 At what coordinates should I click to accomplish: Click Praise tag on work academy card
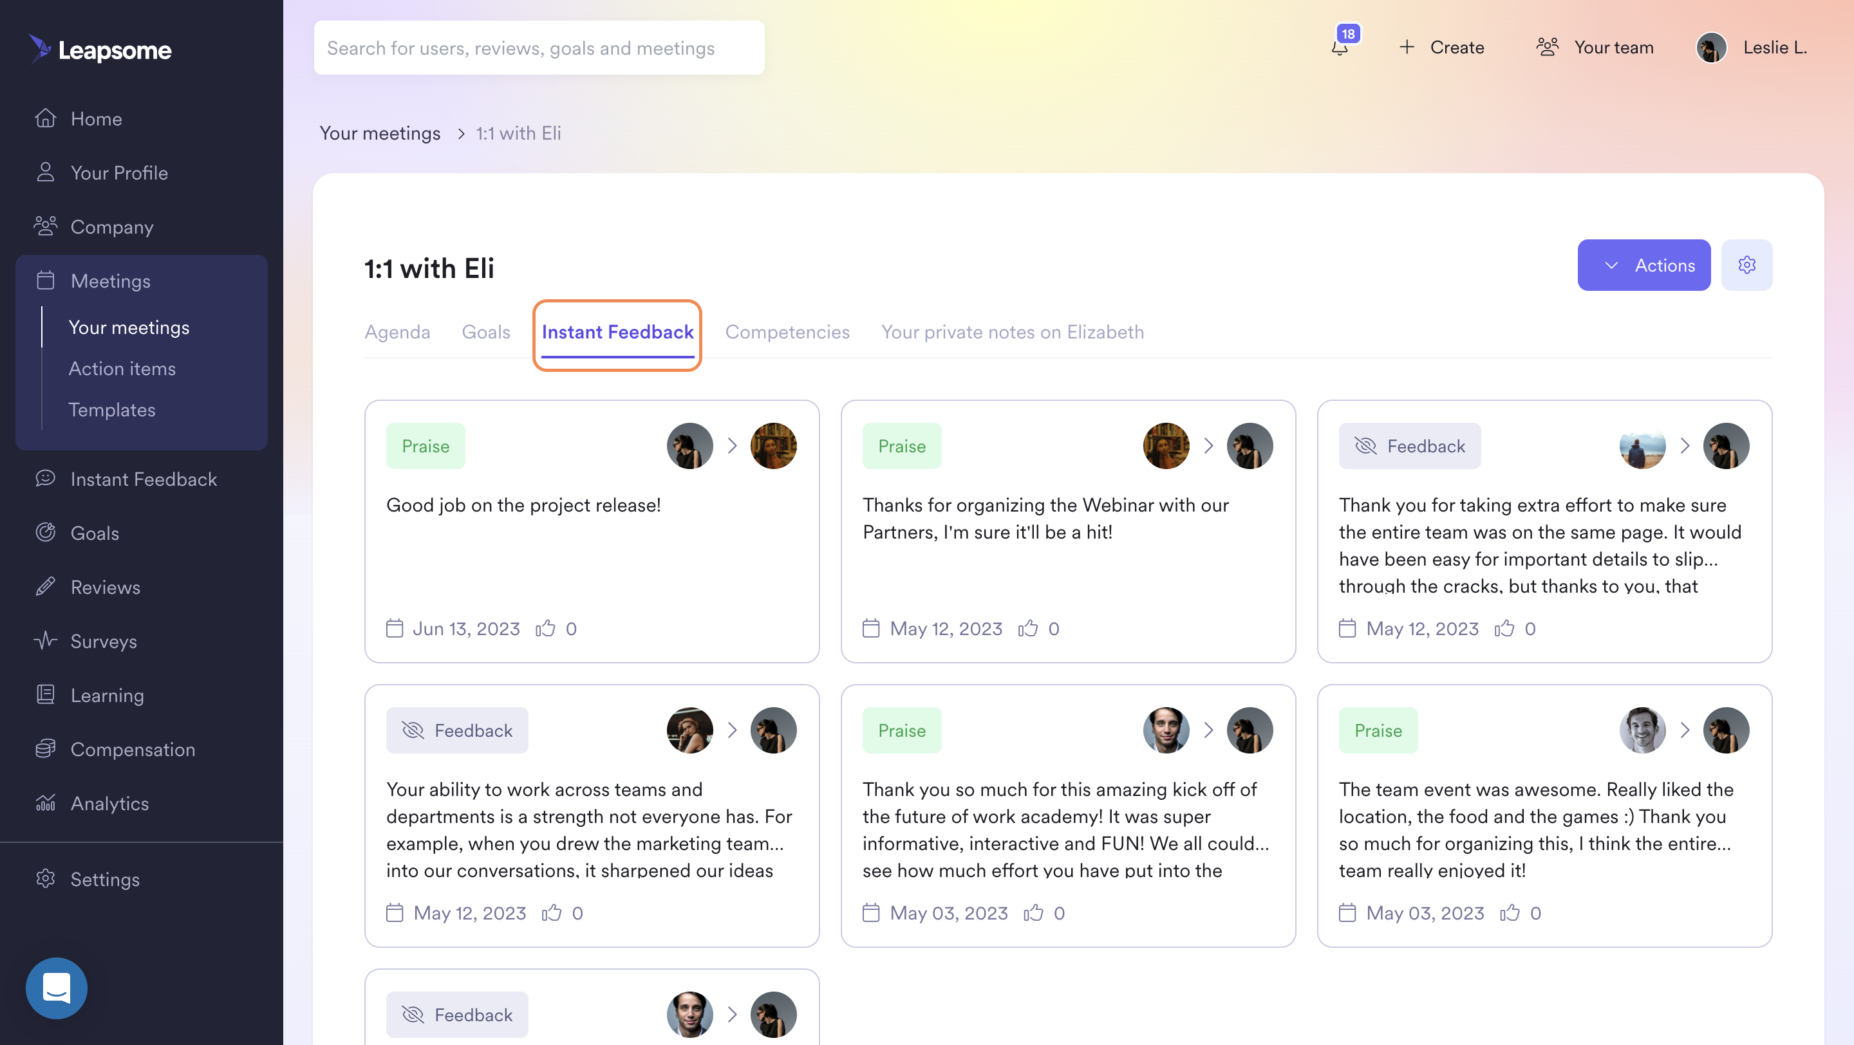(902, 730)
